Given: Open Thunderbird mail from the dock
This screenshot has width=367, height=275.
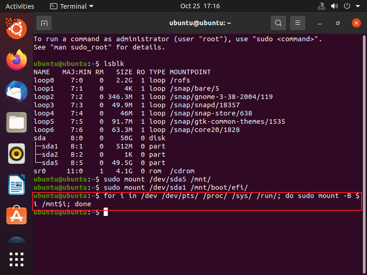Looking at the screenshot, I should [17, 91].
